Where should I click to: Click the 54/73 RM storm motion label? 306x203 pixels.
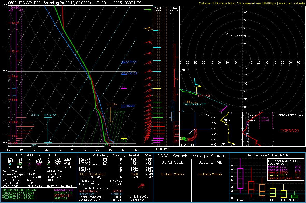click(x=204, y=96)
